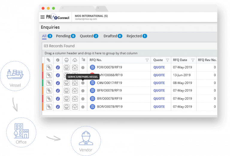This screenshot has width=230, height=156.
Task: Click the document icon beside BR/O00078/RF19
Action: tap(93, 99)
